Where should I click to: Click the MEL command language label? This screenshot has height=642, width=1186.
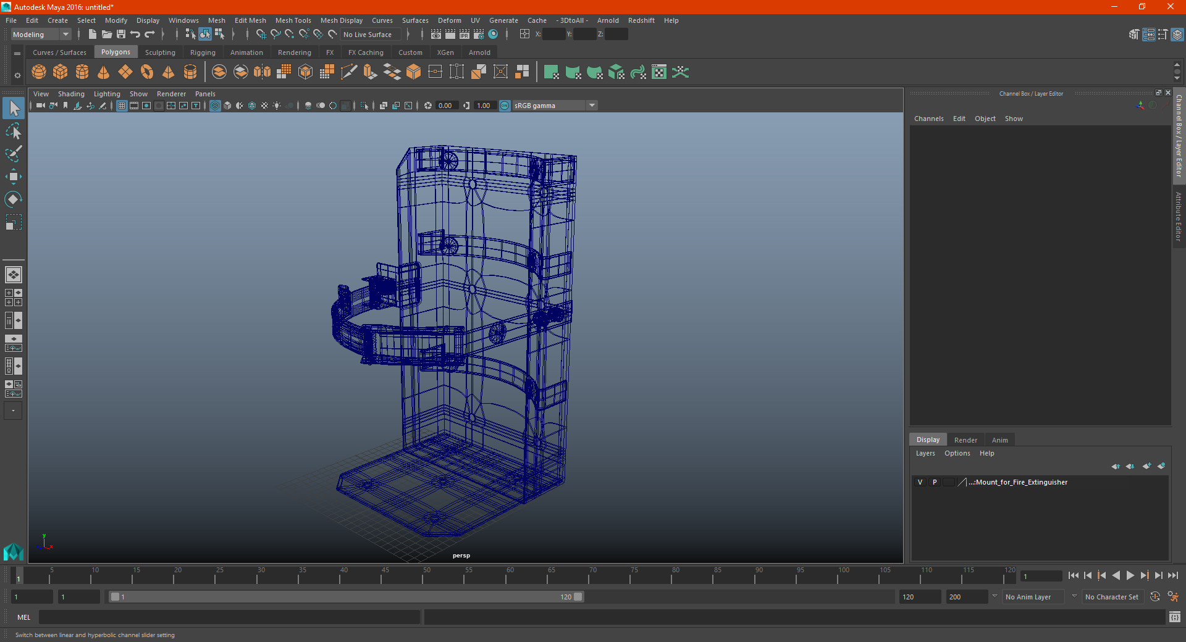point(24,617)
